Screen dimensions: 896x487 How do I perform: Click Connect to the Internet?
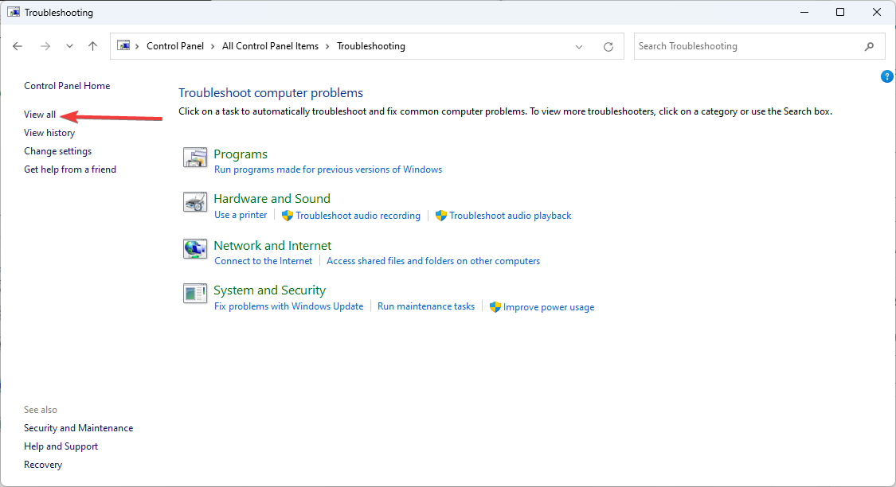pyautogui.click(x=264, y=261)
